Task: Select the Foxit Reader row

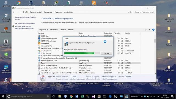Action: click(x=89, y=43)
